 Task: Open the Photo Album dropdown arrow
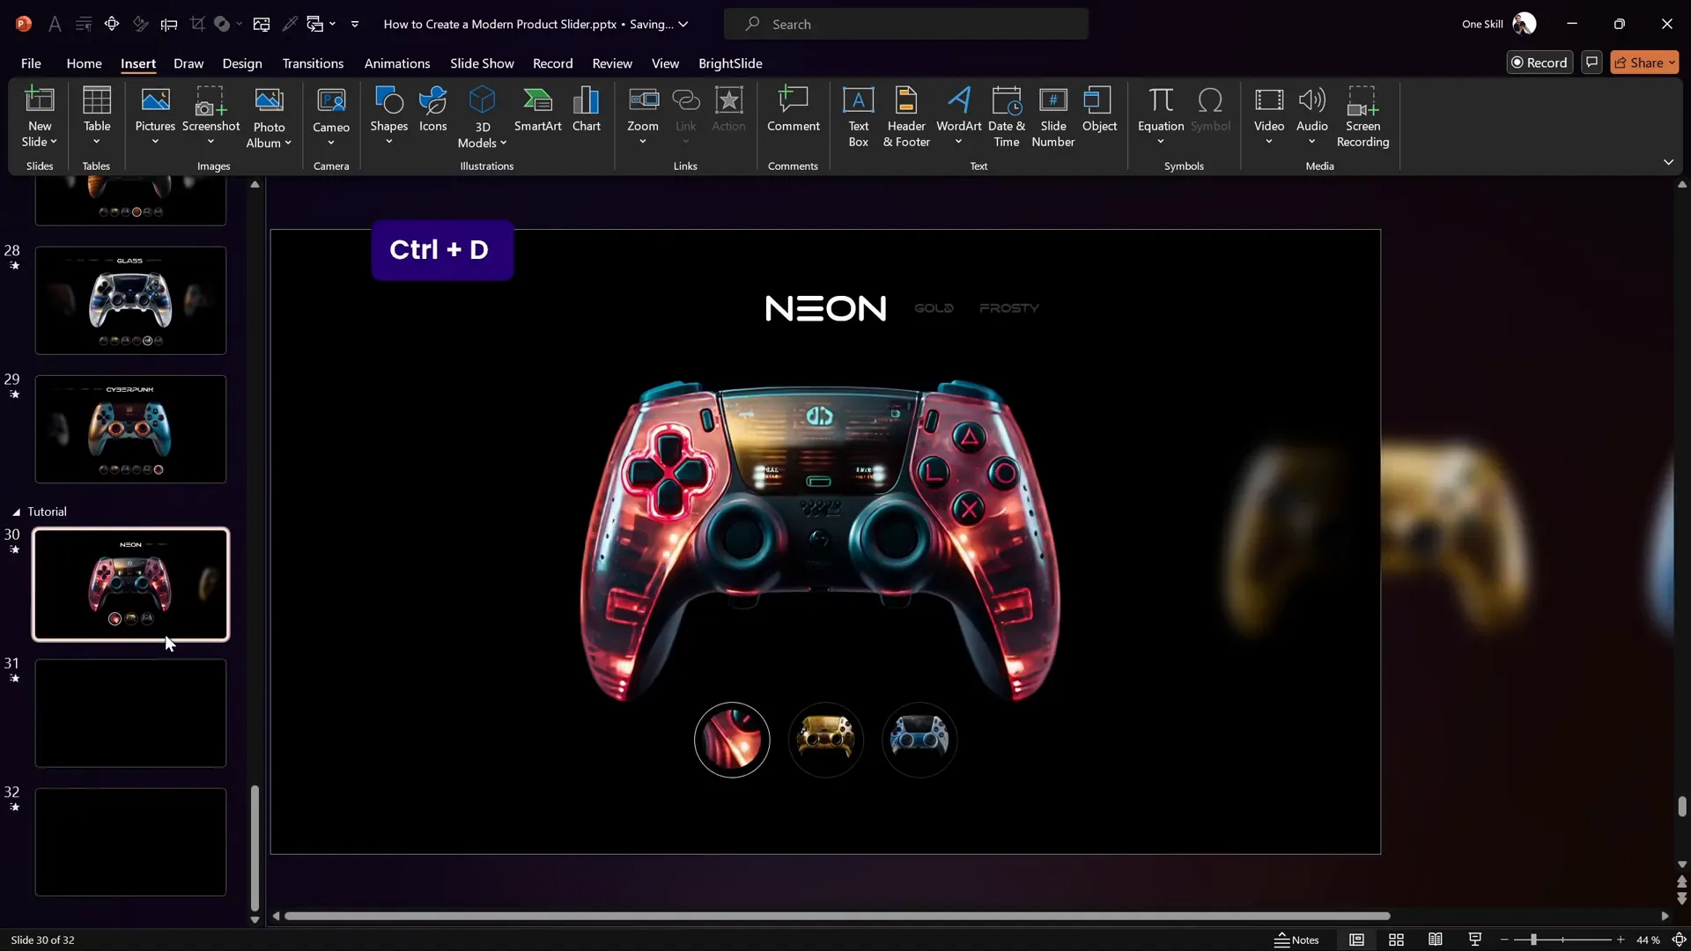coord(288,143)
